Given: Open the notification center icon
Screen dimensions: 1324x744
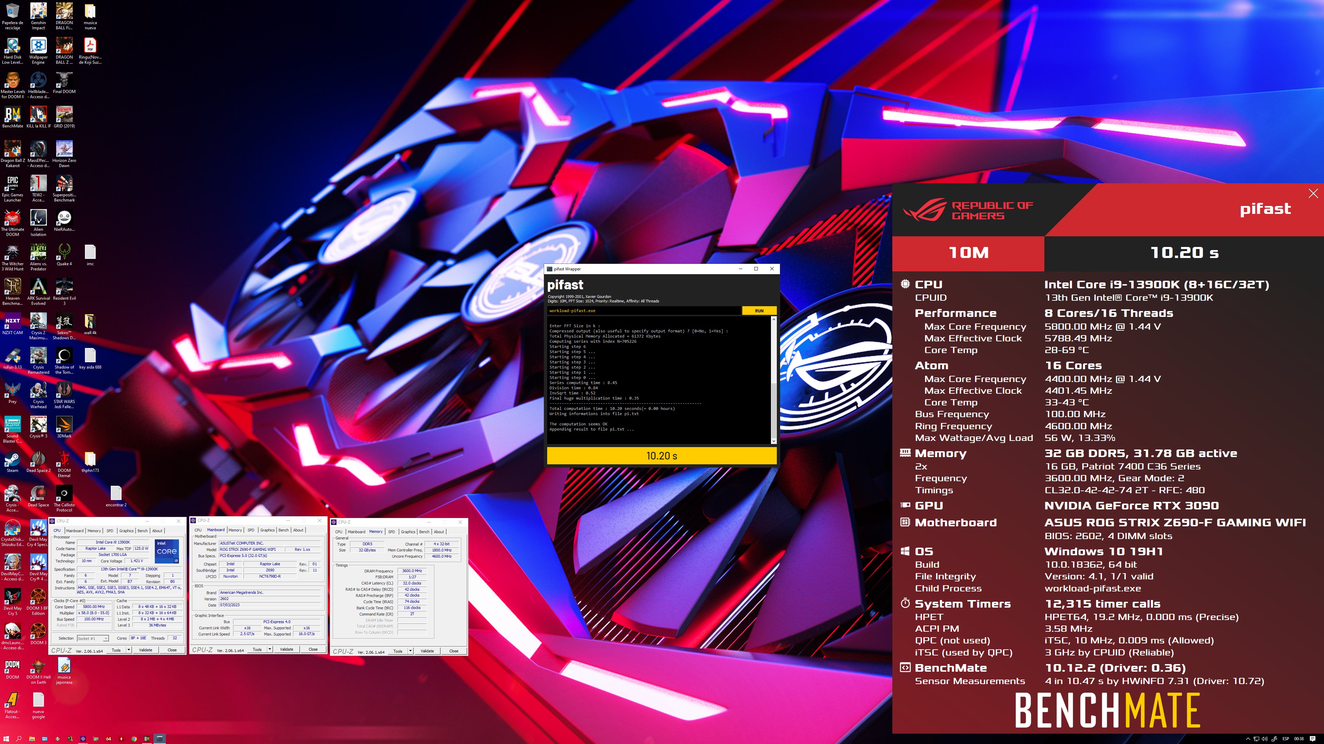Looking at the screenshot, I should pos(1312,738).
